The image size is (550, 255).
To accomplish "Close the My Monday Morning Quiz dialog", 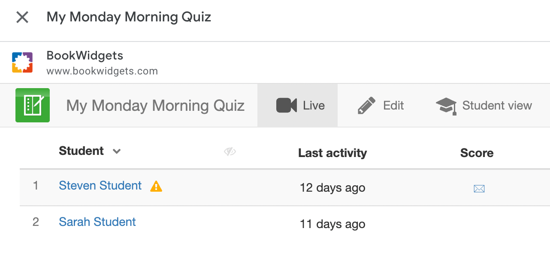I will pos(22,18).
